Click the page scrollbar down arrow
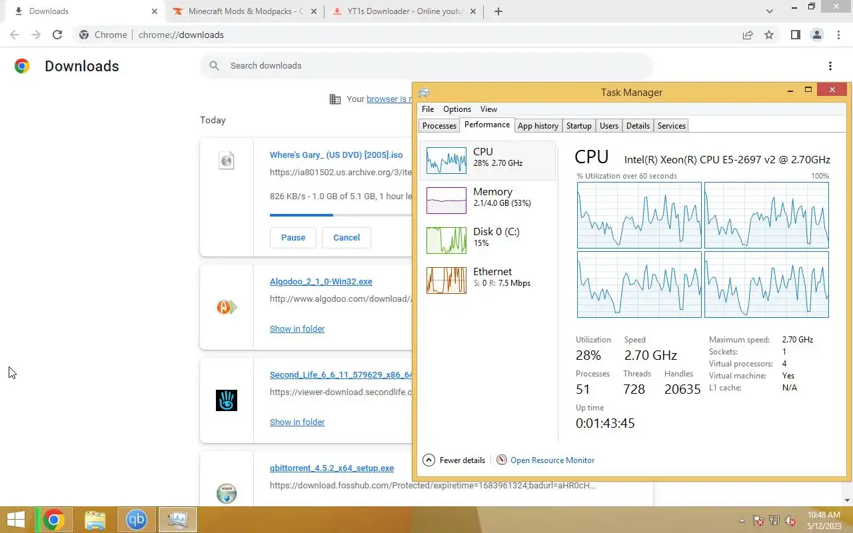853x533 pixels. (x=848, y=500)
